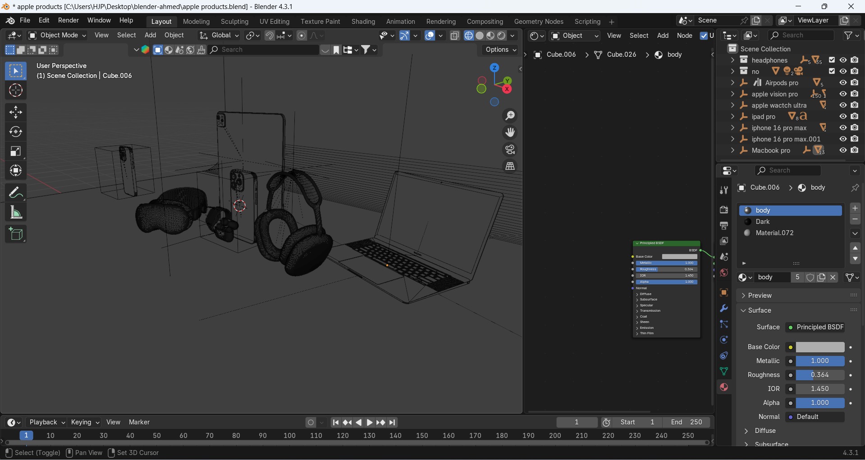Select the Add Cube tool

click(16, 234)
